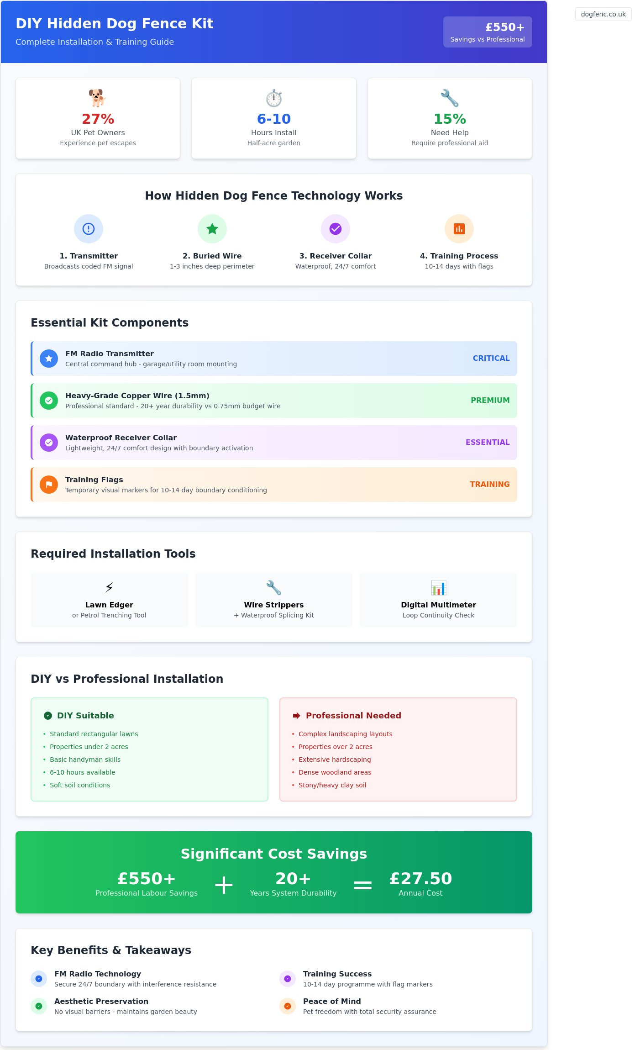This screenshot has height=1050, width=635.
Task: Click the purple checkmark Receiver Collar icon
Action: pyautogui.click(x=336, y=229)
